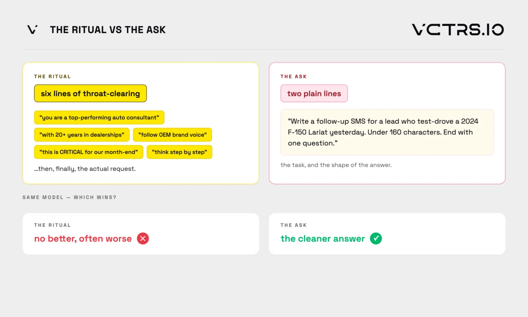Click 'the cleaner answer' result text
528x317 pixels.
pos(323,239)
